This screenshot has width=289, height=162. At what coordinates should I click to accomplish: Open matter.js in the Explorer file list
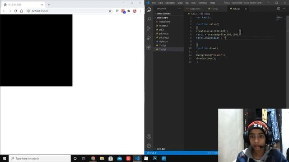[168, 26]
